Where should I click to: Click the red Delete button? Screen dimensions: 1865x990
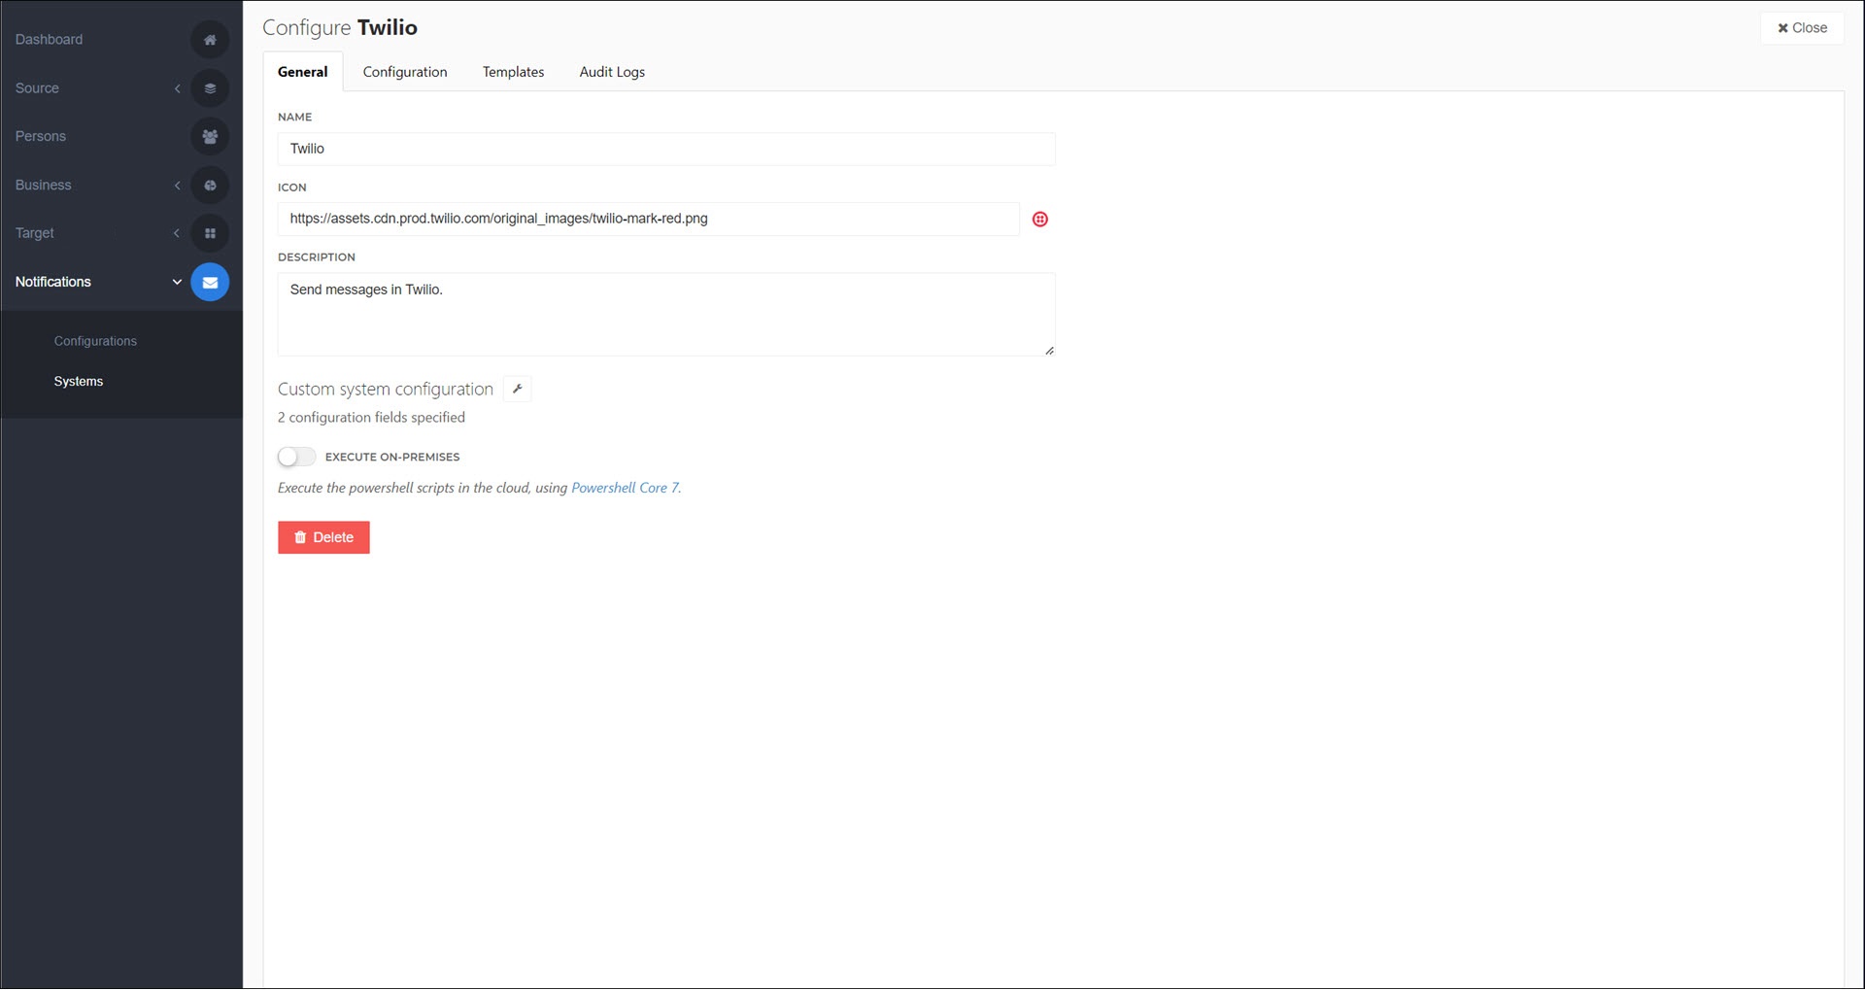(323, 537)
